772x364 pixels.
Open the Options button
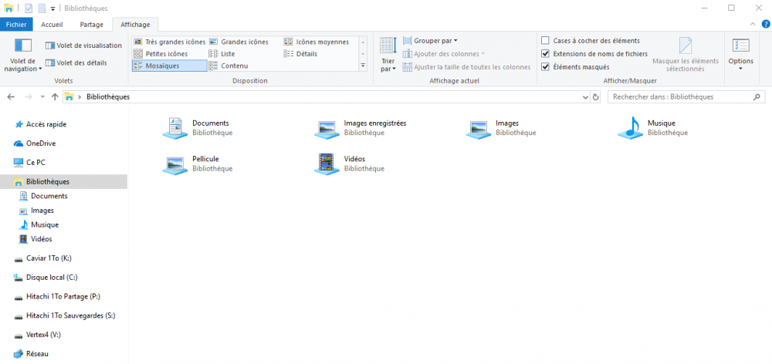pos(740,54)
